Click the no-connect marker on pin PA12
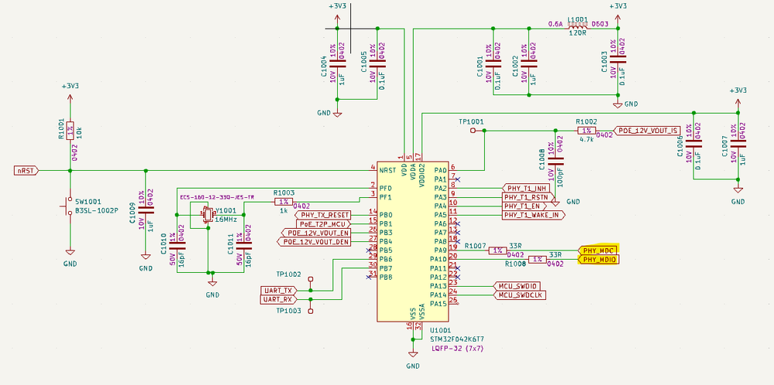The height and width of the screenshot is (385, 774). point(458,278)
